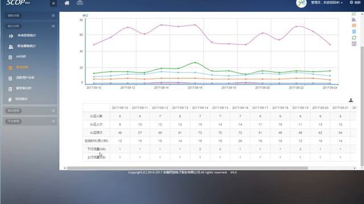The width and height of the screenshot is (364, 204).
Task: Click the 2017-09-17 table column header
Action: click(260, 108)
